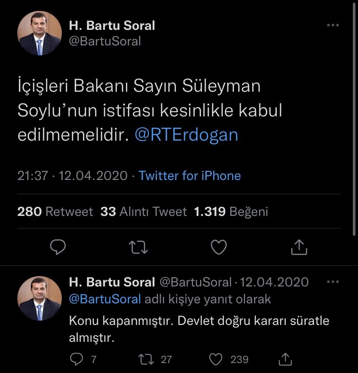This screenshot has height=373, width=358.
Task: Open the @BartuSoral handle under the author name
Action: click(105, 41)
